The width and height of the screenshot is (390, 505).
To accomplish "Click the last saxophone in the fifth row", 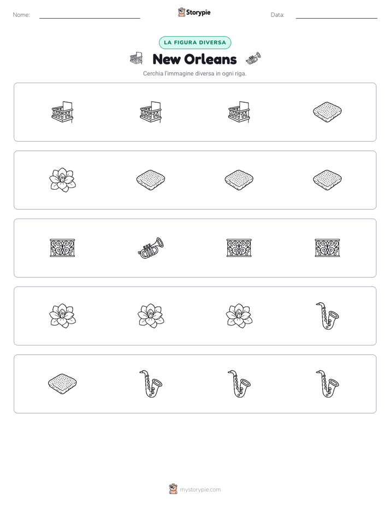I will 327,384.
